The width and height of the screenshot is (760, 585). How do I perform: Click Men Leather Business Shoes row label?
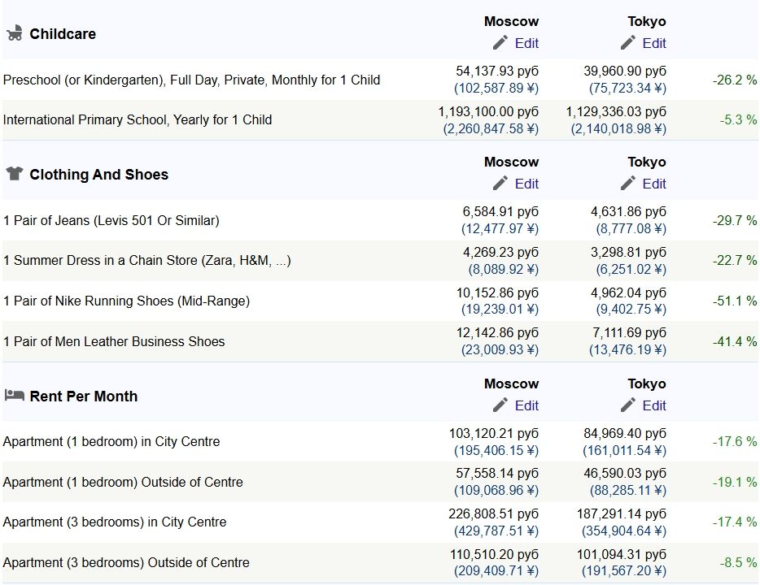[113, 341]
